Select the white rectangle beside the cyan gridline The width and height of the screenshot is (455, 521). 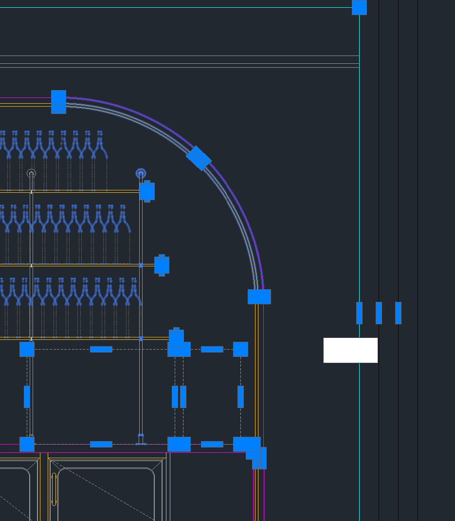pyautogui.click(x=350, y=350)
